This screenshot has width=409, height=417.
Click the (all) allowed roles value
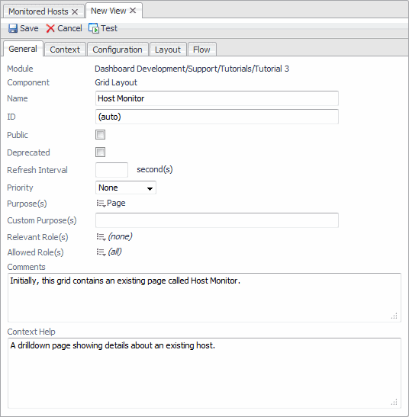114,252
